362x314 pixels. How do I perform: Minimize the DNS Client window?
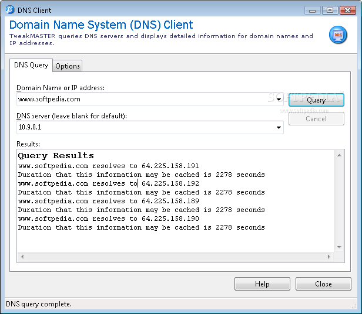pyautogui.click(x=312, y=11)
